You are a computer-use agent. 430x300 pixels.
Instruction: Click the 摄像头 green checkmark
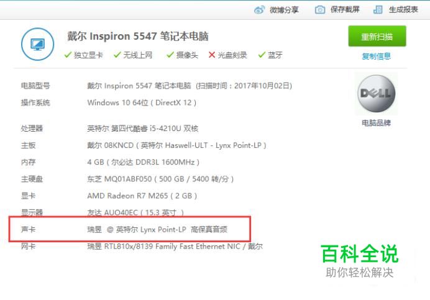(x=170, y=55)
